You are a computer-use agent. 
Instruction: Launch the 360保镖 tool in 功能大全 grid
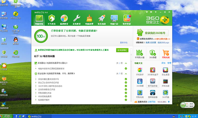pos(140,83)
